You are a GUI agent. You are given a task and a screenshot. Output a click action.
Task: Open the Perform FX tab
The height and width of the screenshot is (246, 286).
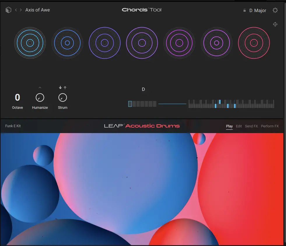[270, 126]
